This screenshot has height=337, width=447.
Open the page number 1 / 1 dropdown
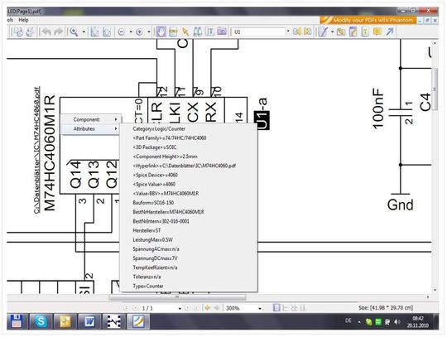[180, 309]
